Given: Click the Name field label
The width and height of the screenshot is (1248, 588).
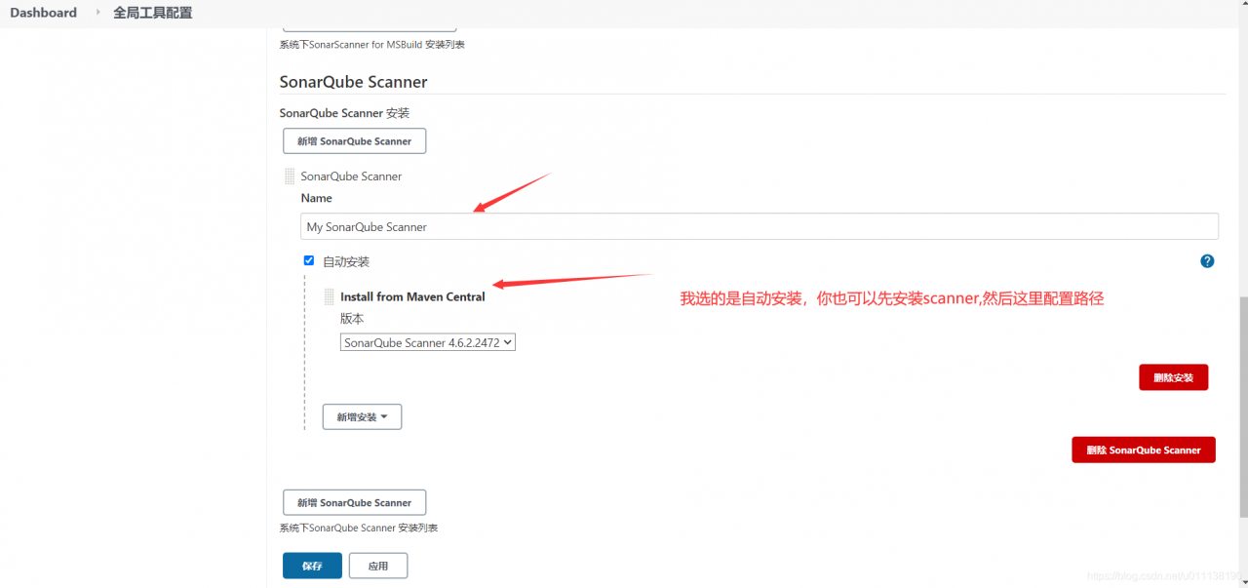Looking at the screenshot, I should coord(317,198).
